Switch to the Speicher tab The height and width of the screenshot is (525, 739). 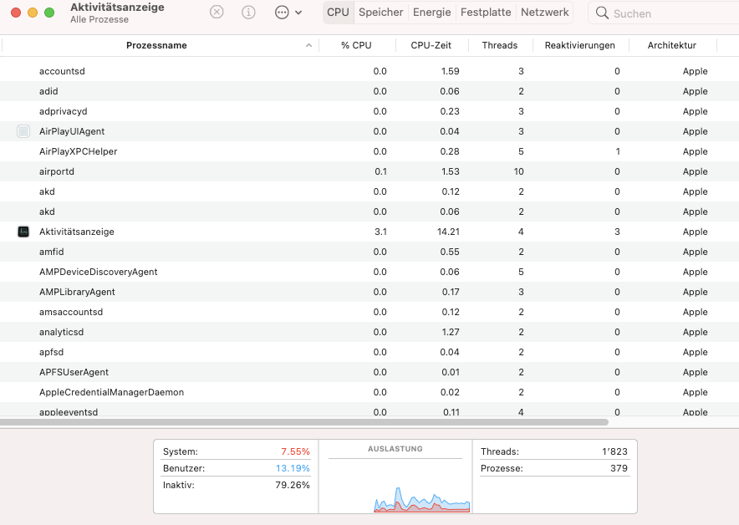click(x=381, y=13)
